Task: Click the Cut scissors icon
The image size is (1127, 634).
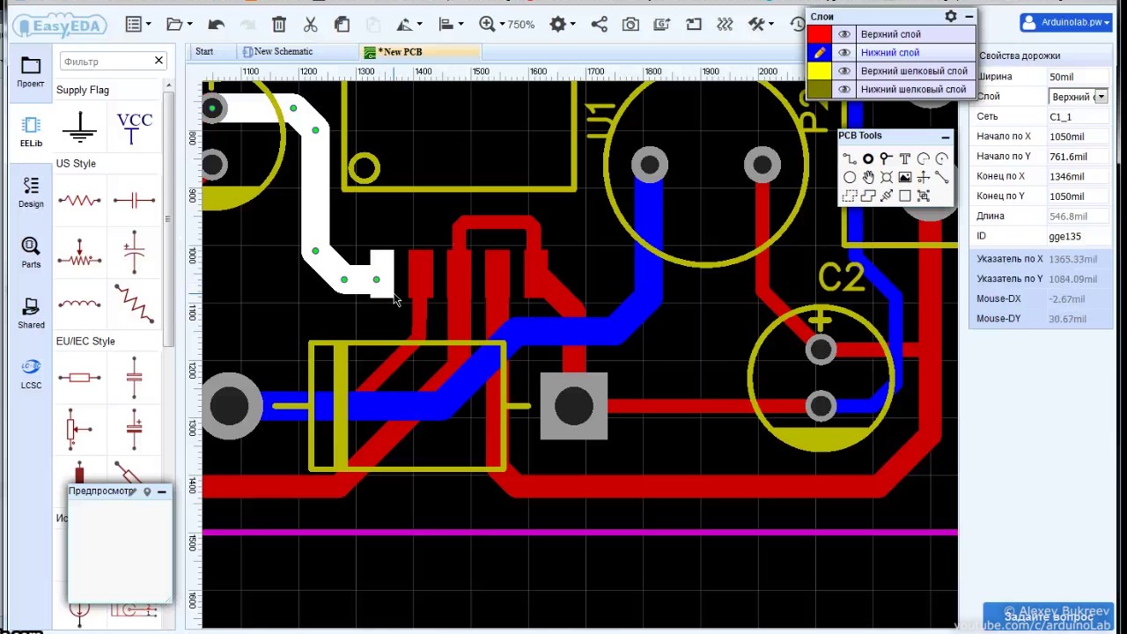Action: [310, 25]
